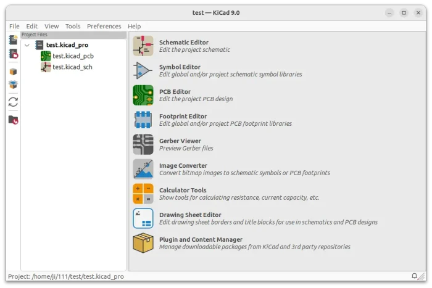432x288 pixels.
Task: Open Gerber Viewer via gray icon
Action: tap(143, 144)
